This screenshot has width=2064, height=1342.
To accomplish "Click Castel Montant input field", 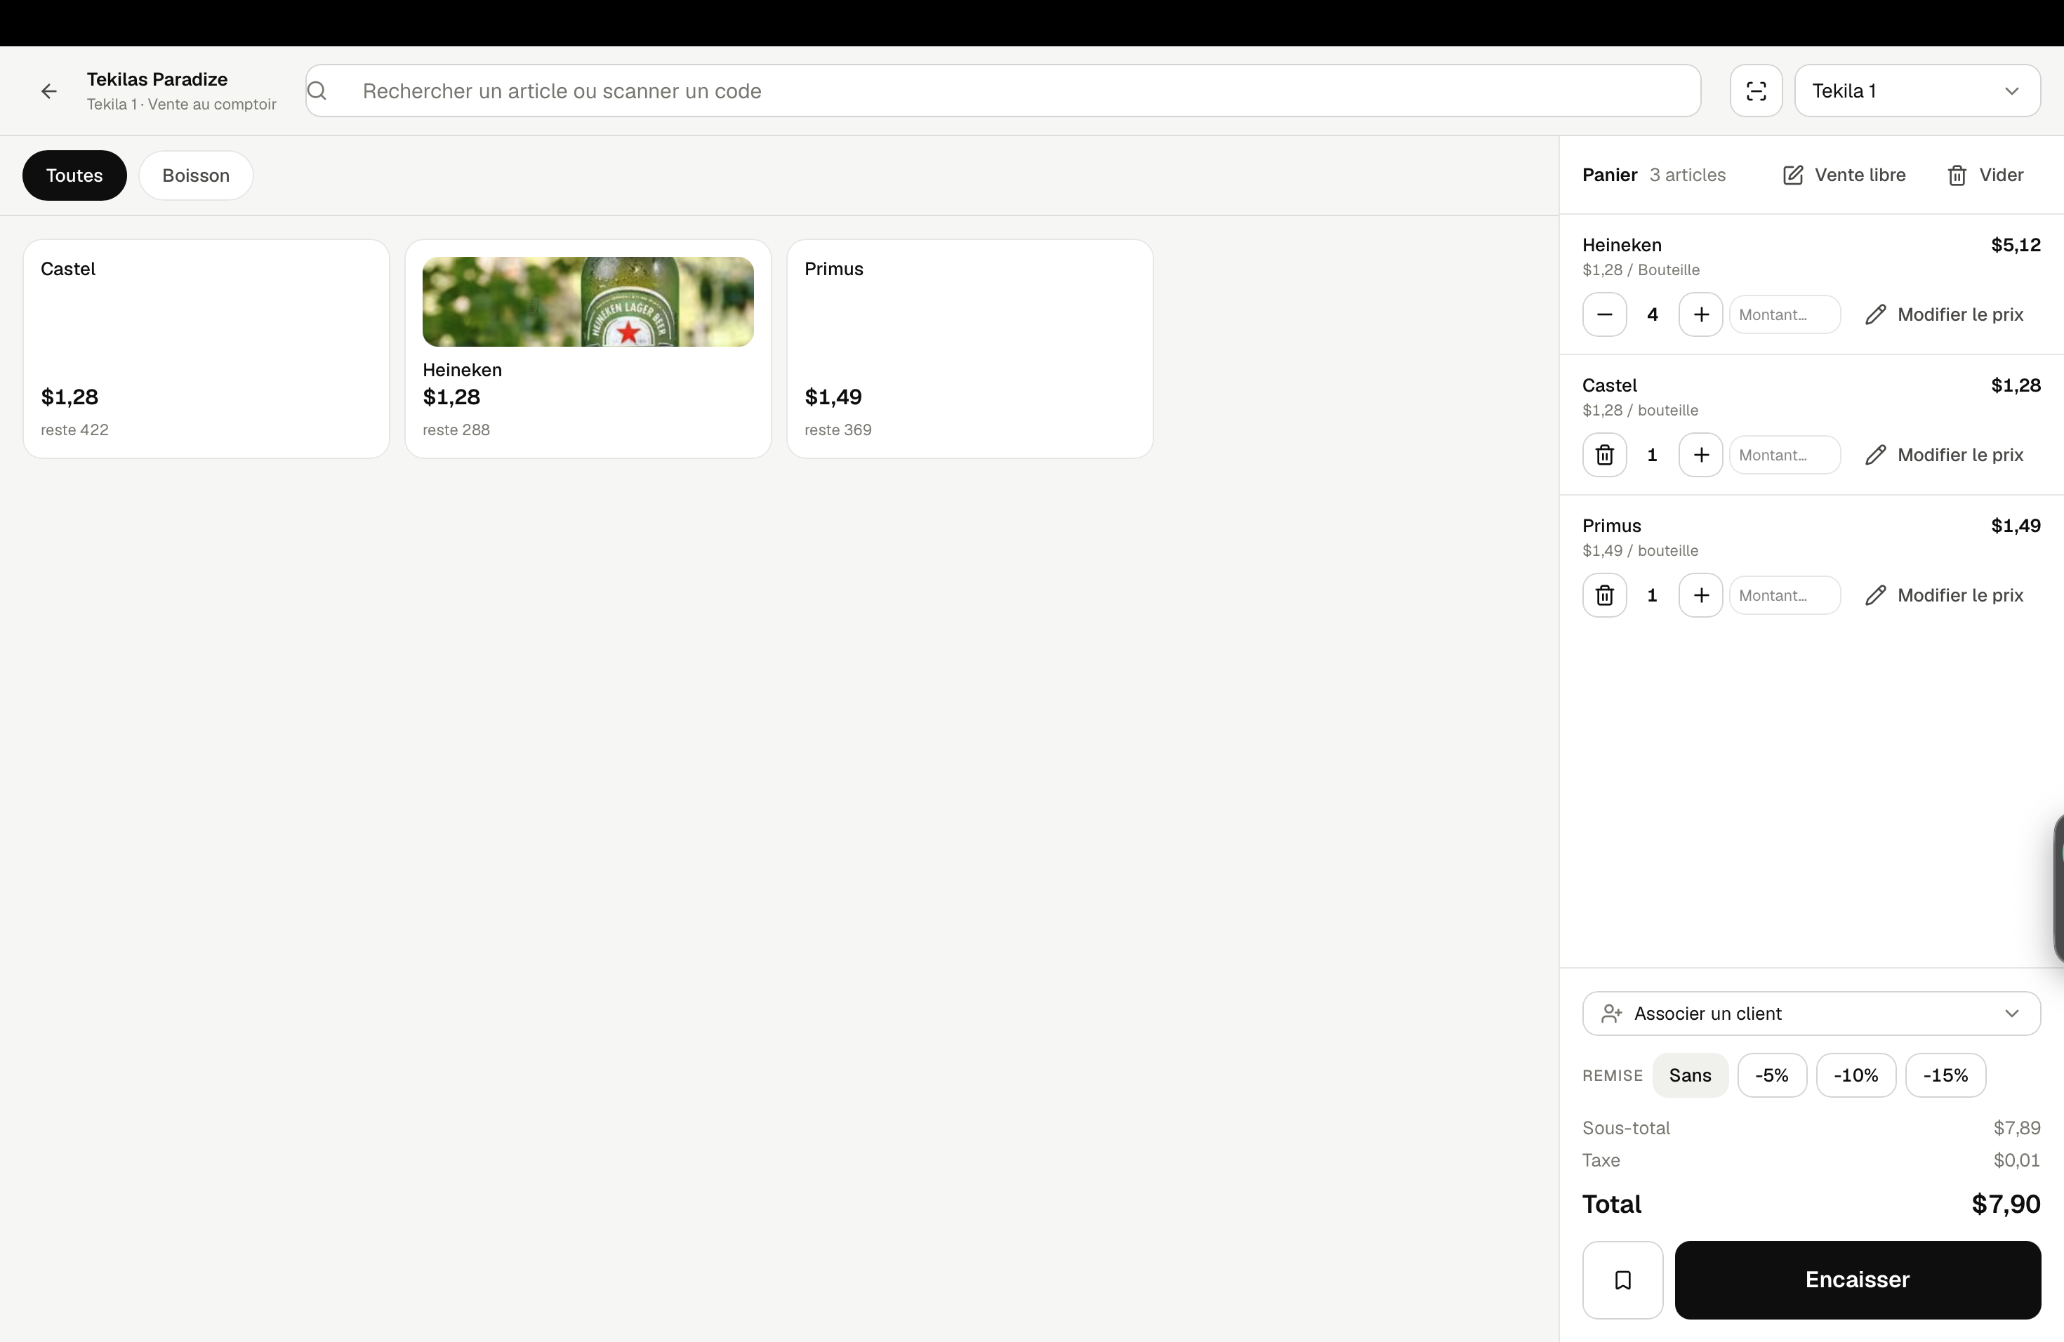I will click(1785, 455).
